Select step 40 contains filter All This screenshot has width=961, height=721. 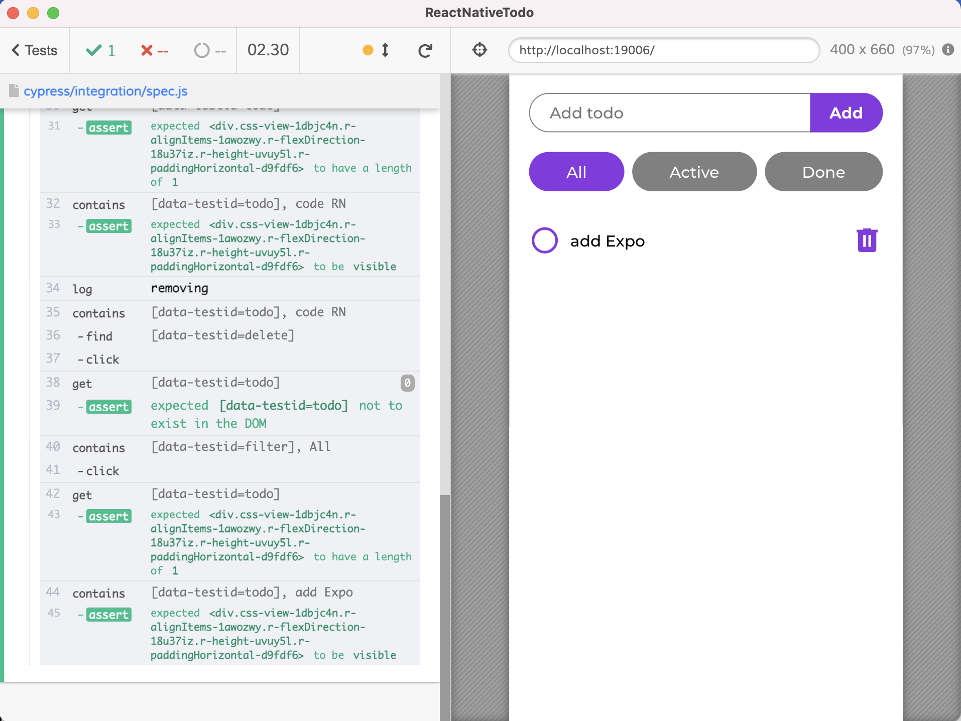pyautogui.click(x=230, y=447)
